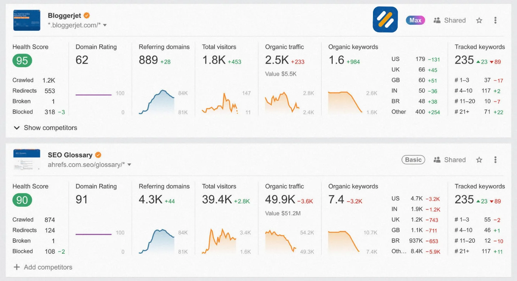The height and width of the screenshot is (281, 517).
Task: Click the Basic plan badge
Action: [x=413, y=160]
